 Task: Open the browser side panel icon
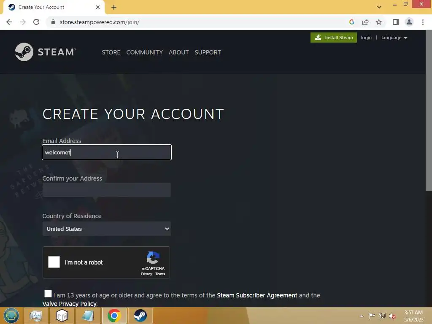396,22
